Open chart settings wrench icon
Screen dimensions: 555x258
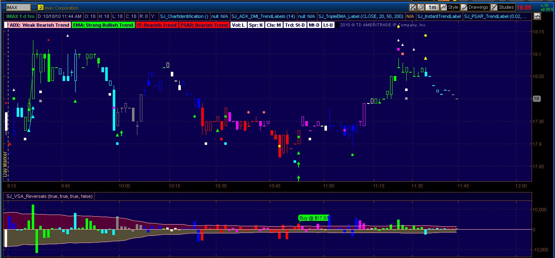tap(421, 7)
